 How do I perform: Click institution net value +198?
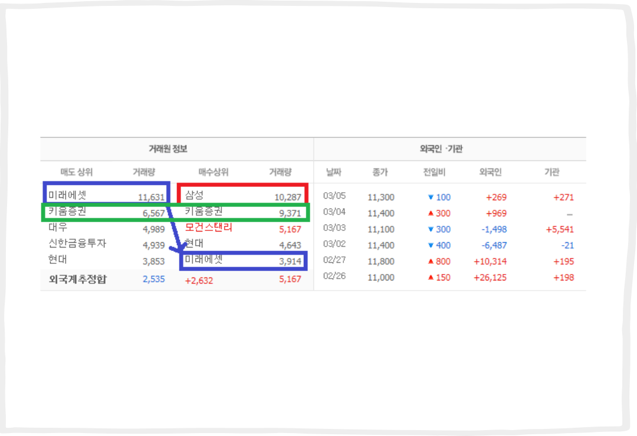pyautogui.click(x=563, y=278)
